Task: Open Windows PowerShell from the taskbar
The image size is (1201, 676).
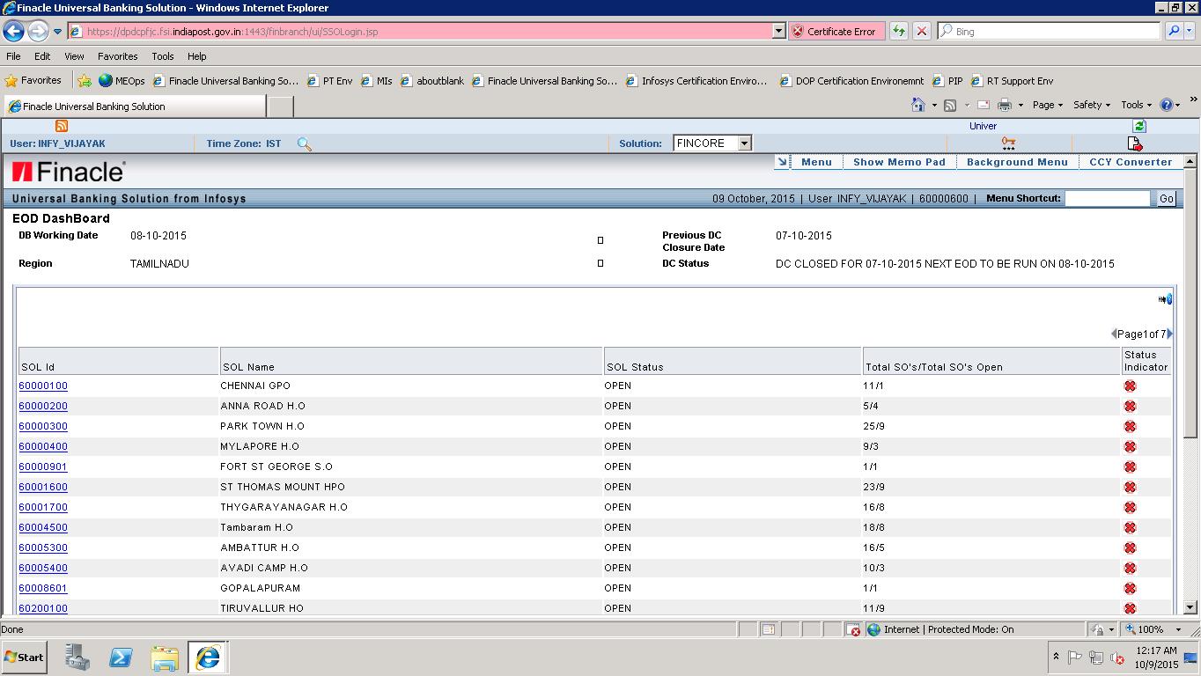Action: (x=121, y=658)
